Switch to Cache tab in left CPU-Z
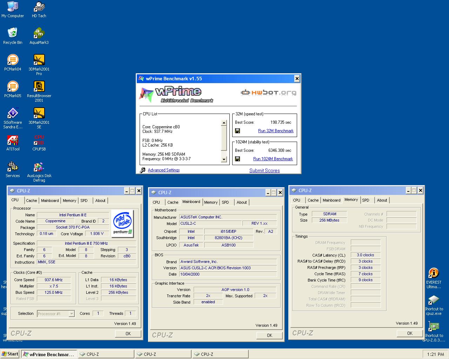The height and width of the screenshot is (359, 449). pyautogui.click(x=31, y=201)
